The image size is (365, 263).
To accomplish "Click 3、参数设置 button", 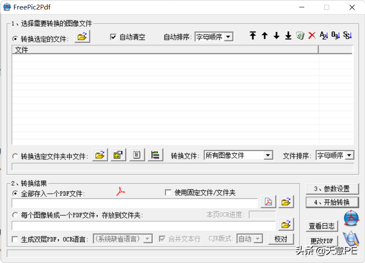I will [x=332, y=189].
